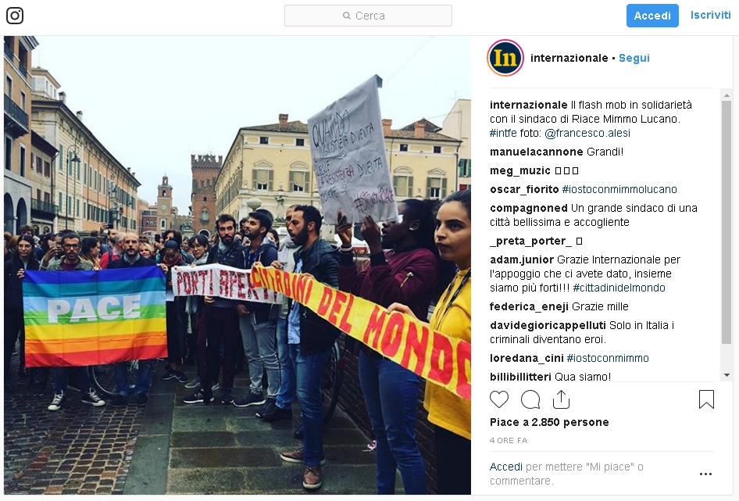Click the Accedi login button
The height and width of the screenshot is (501, 739).
pos(652,16)
